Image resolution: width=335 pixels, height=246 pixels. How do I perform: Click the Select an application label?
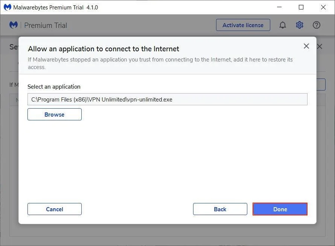[x=54, y=86]
